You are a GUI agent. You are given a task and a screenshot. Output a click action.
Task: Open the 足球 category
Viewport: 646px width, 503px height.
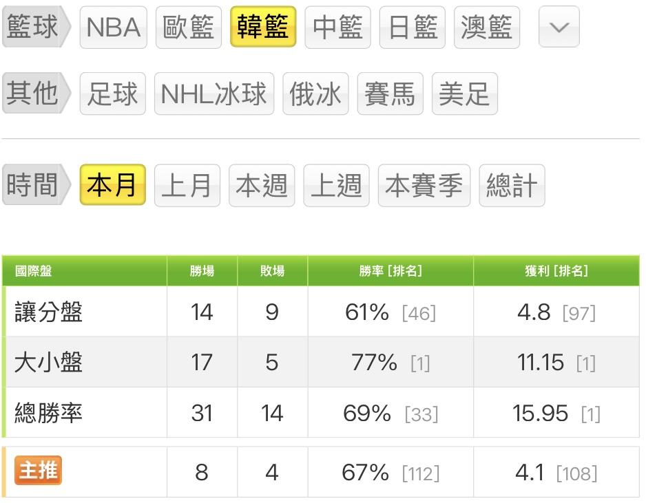coord(113,94)
